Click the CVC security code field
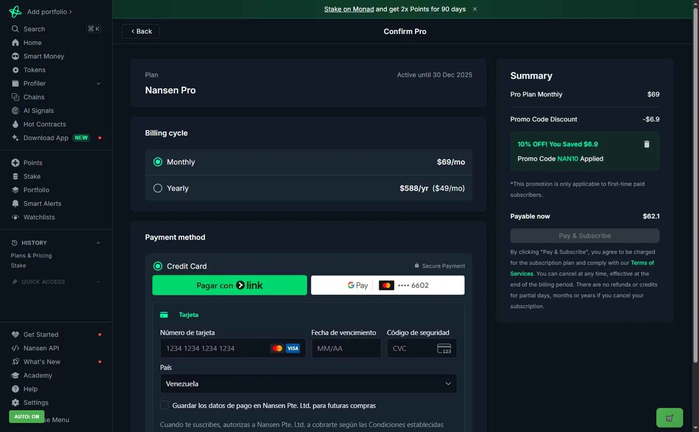This screenshot has height=432, width=699. (422, 348)
